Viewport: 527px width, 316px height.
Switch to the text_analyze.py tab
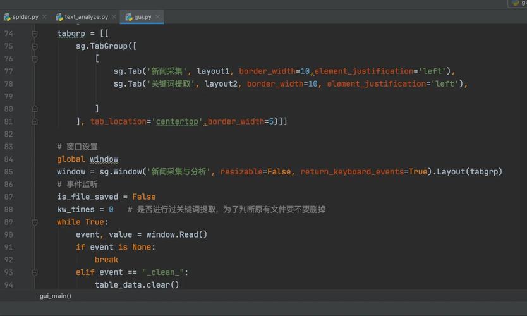(x=86, y=17)
